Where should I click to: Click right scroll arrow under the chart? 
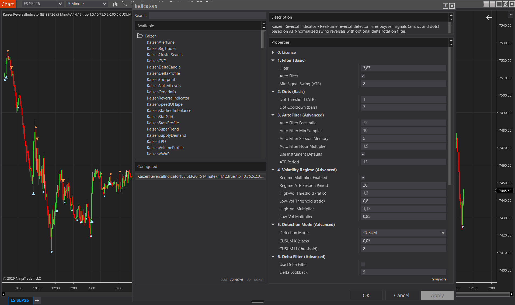511,294
